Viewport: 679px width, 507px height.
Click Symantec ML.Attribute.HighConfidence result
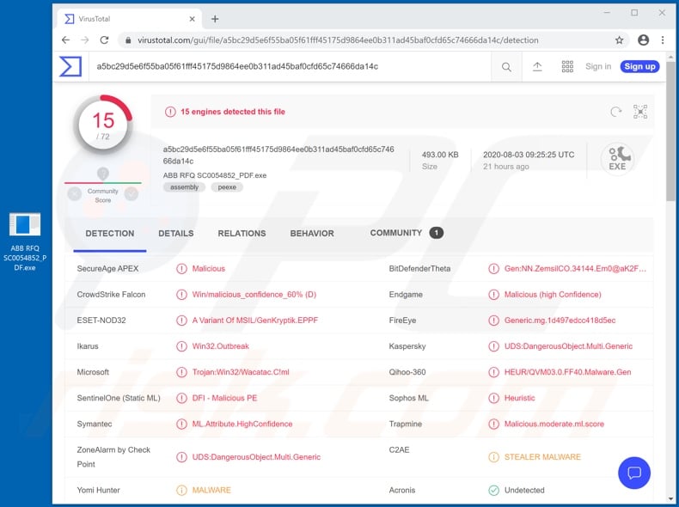click(242, 424)
